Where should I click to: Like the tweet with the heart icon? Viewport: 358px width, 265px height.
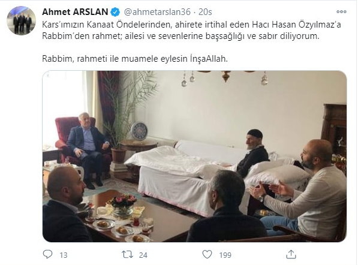click(x=207, y=254)
